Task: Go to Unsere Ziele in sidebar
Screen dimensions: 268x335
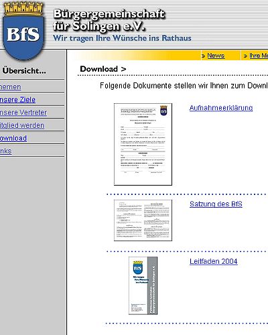Action: coord(17,100)
